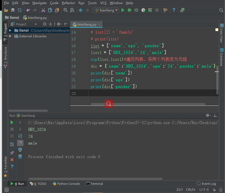The height and width of the screenshot is (193, 225).
Task: Click the editor horizontal scrollbar
Action: 148,104
